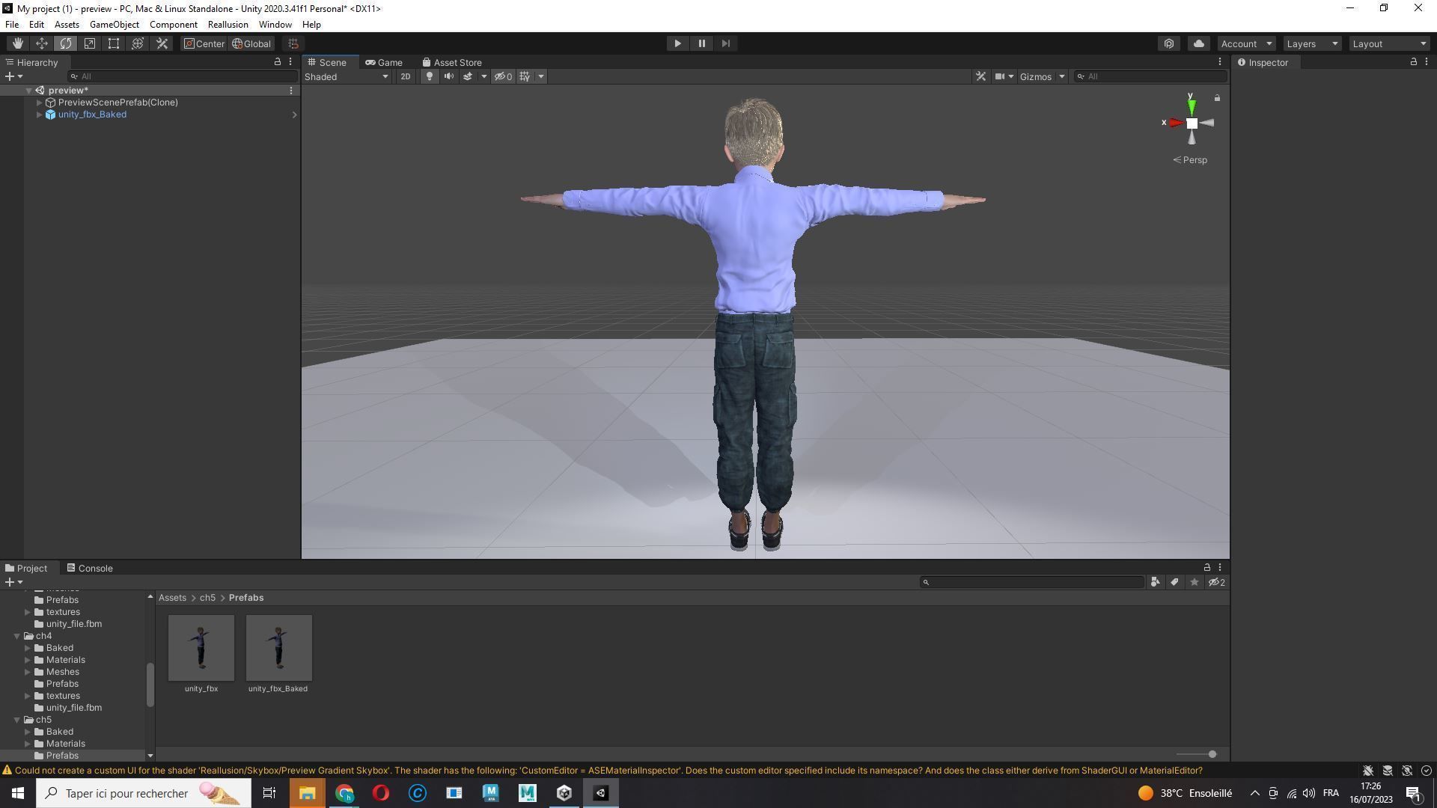Collapse ch5 folder in Project tree

click(16, 720)
